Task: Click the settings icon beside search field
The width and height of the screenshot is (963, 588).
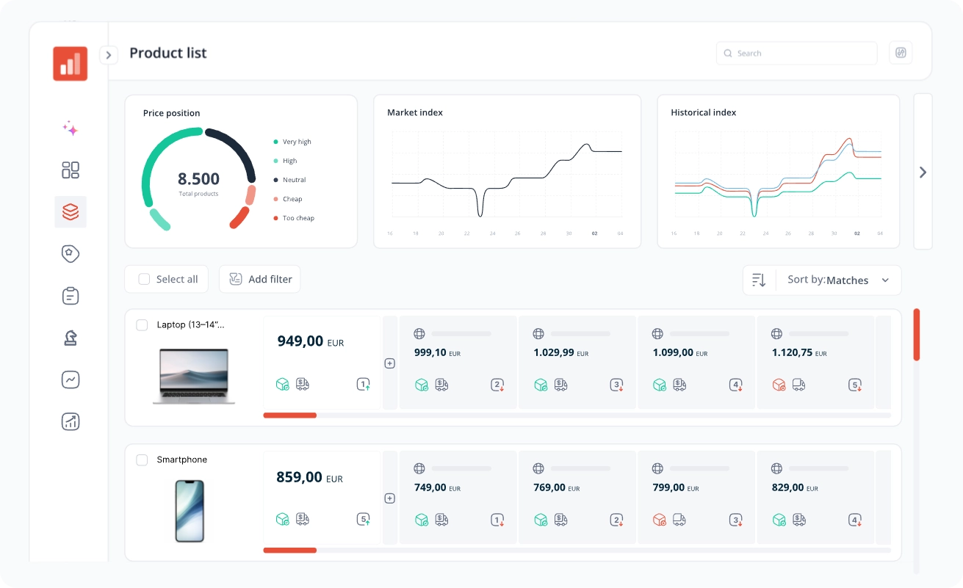Action: click(x=901, y=53)
